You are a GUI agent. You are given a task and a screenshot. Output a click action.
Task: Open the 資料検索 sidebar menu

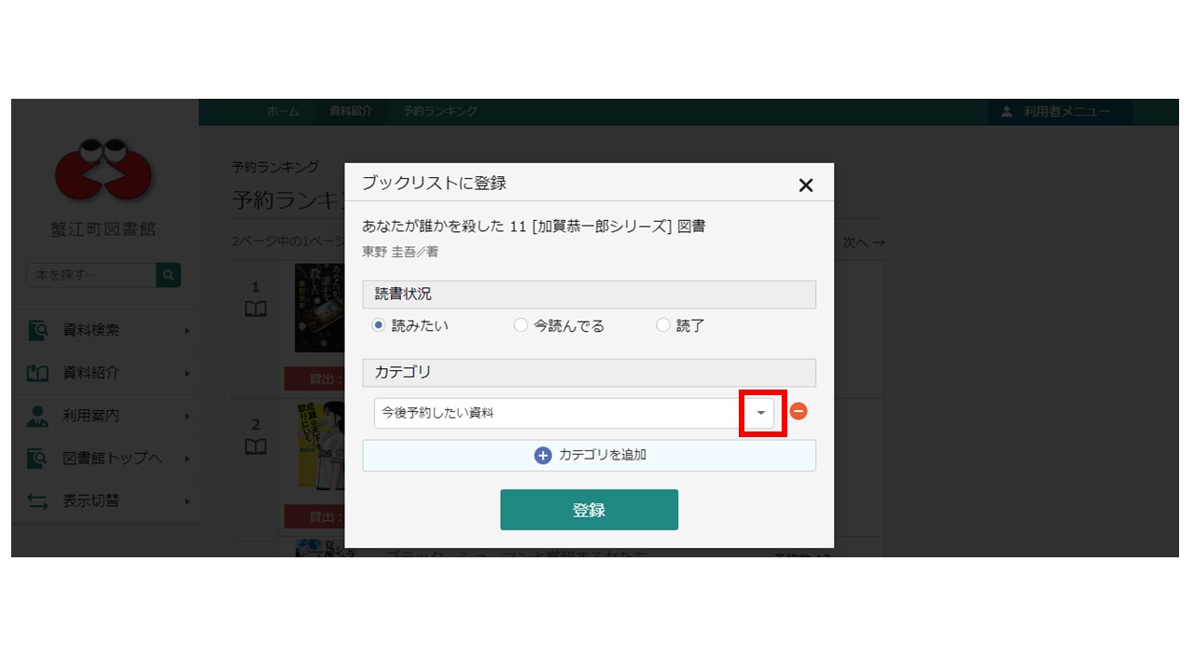click(x=104, y=330)
